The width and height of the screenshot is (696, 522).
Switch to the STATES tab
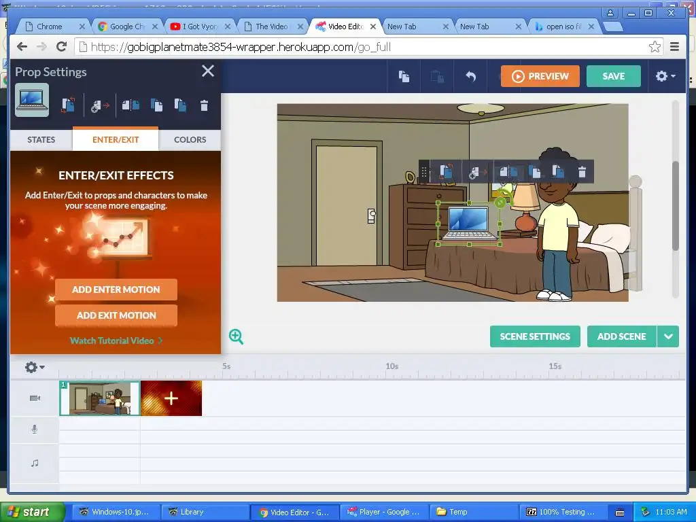(x=41, y=139)
